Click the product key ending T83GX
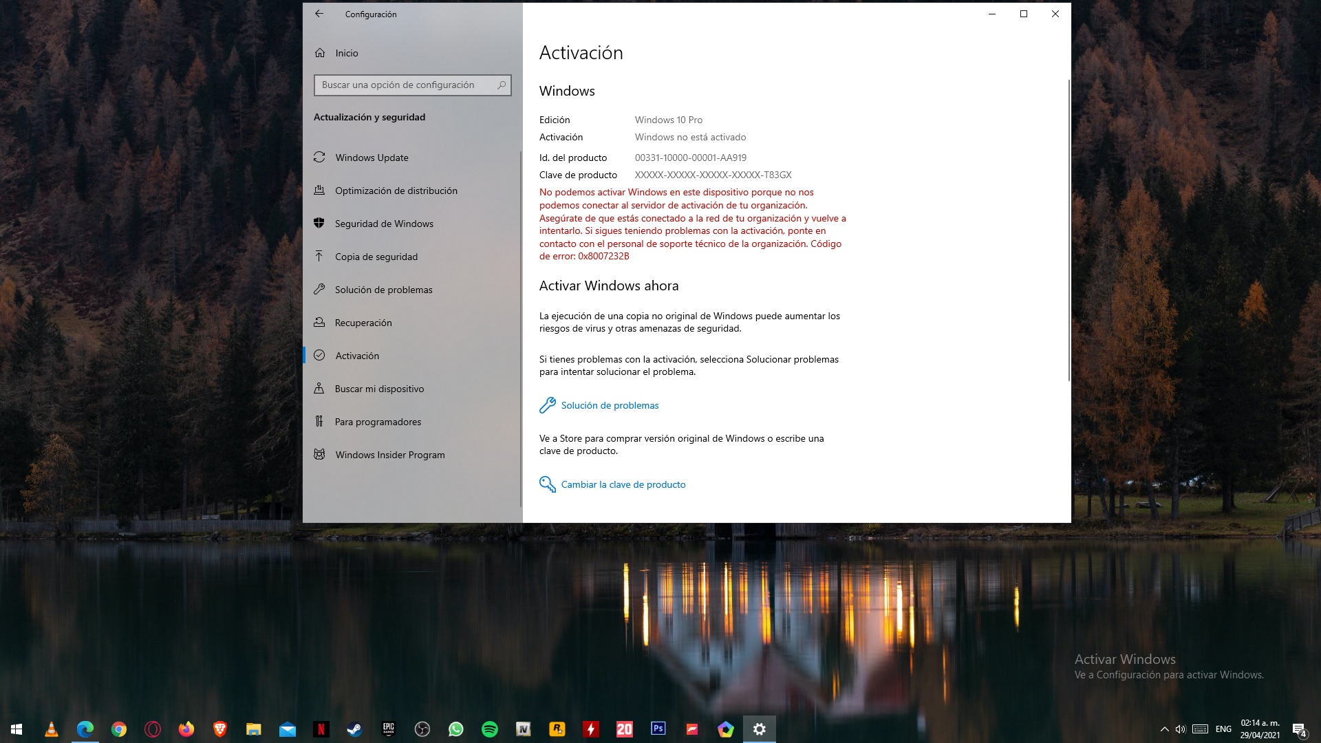1321x743 pixels. point(713,175)
